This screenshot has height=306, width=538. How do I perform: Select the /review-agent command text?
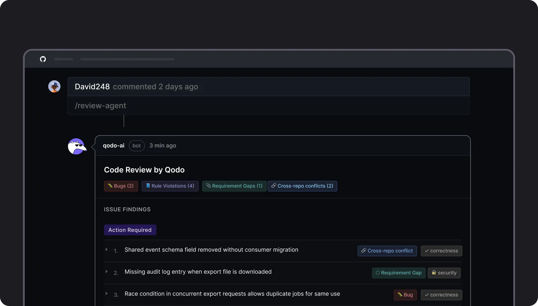pos(100,106)
